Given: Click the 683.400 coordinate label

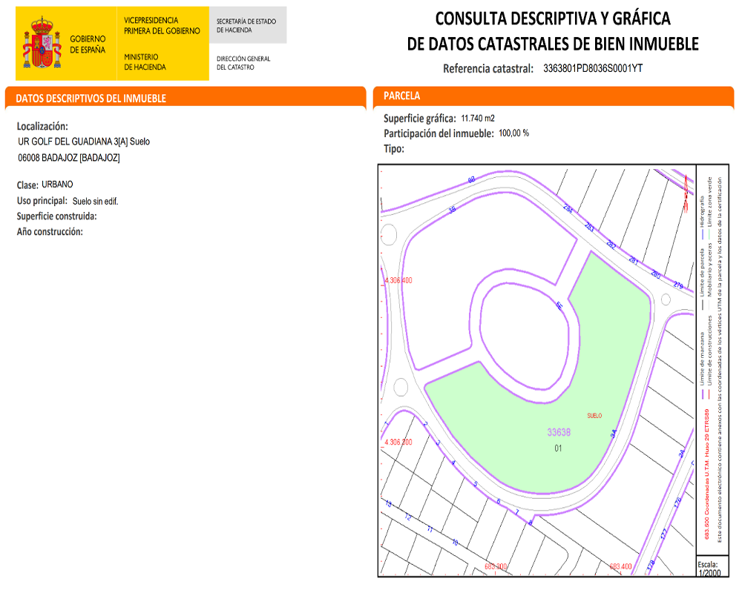Looking at the screenshot, I should pyautogui.click(x=620, y=567).
